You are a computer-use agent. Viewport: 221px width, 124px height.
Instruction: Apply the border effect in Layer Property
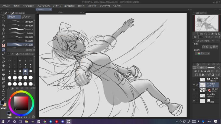tap(203, 47)
